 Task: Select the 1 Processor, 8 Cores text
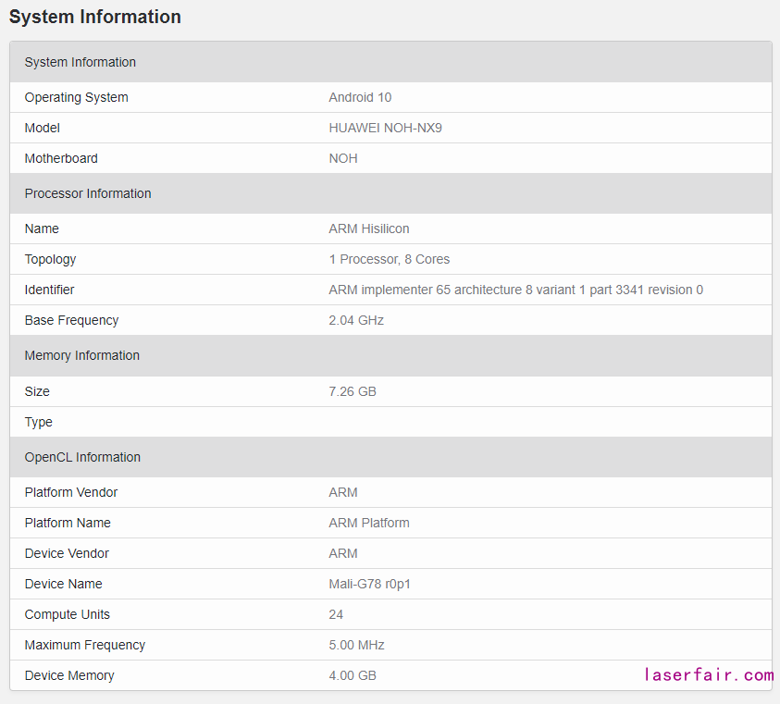pos(389,259)
